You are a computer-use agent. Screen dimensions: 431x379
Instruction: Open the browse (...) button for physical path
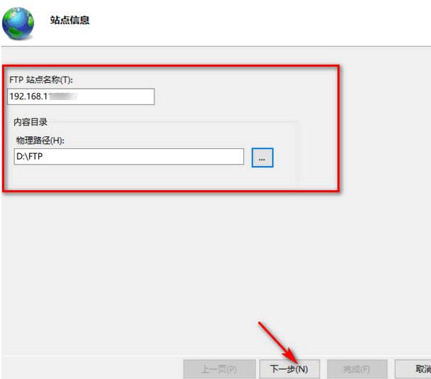tap(262, 158)
